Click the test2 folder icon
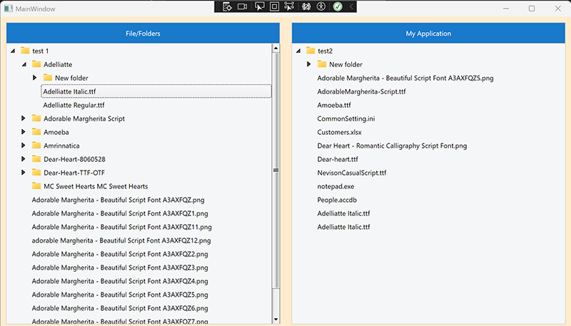 point(310,51)
